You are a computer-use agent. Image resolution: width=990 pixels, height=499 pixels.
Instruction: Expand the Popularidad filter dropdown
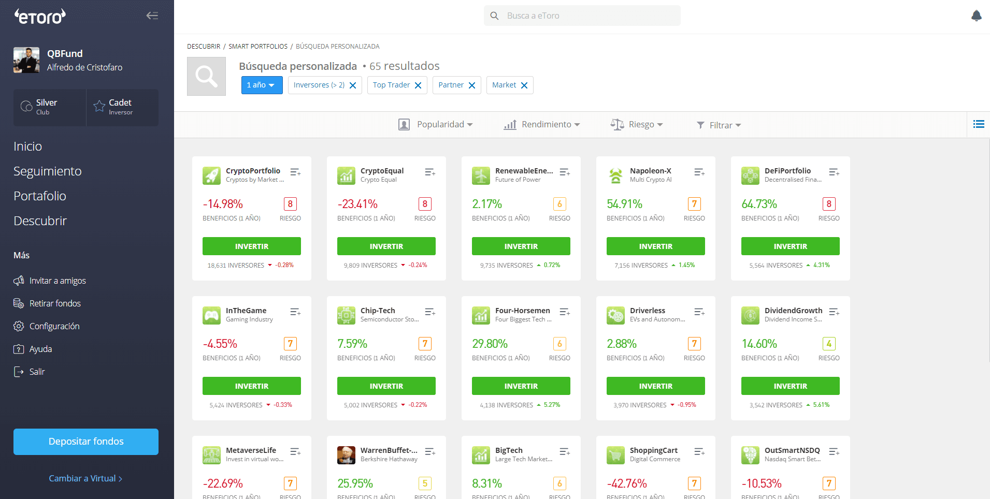point(435,125)
